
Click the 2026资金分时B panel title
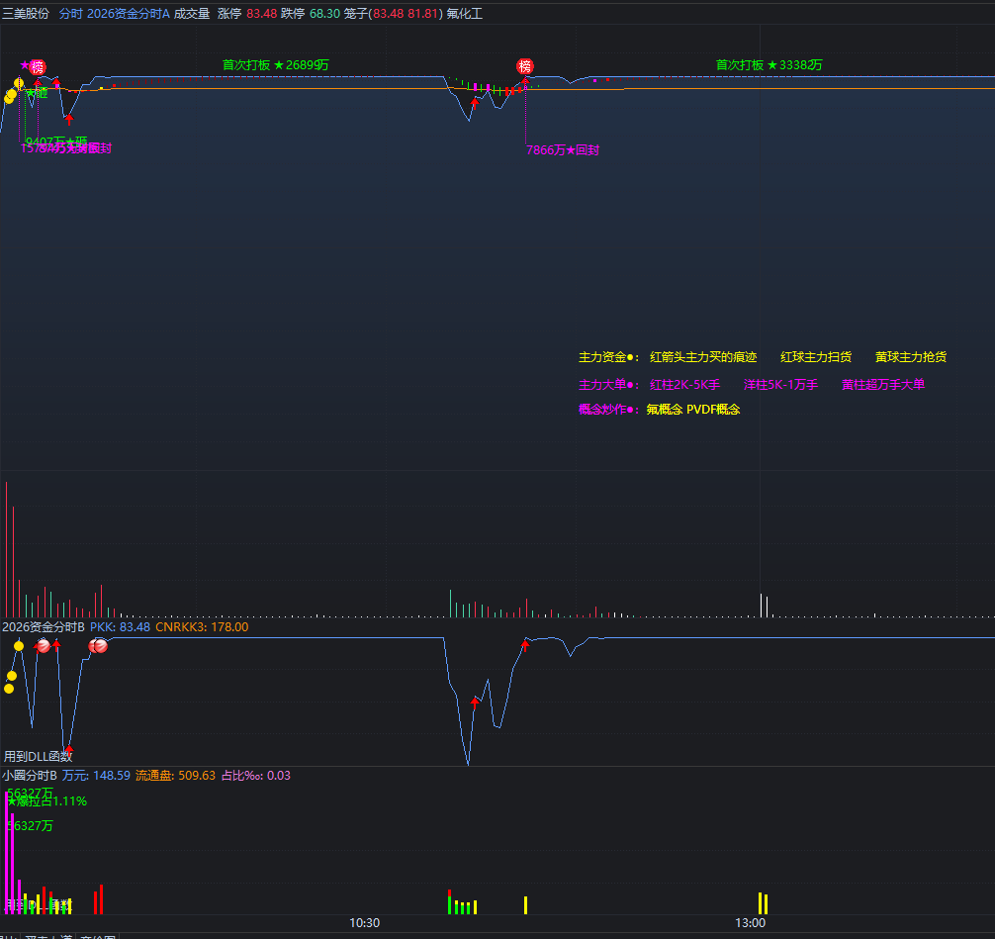pyautogui.click(x=44, y=626)
